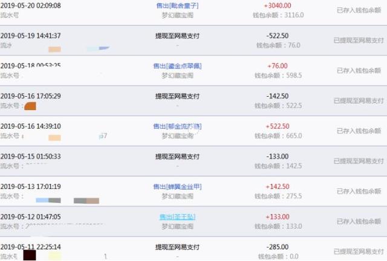
Task: Select the -522.50 withdrawal amount
Action: point(278,36)
